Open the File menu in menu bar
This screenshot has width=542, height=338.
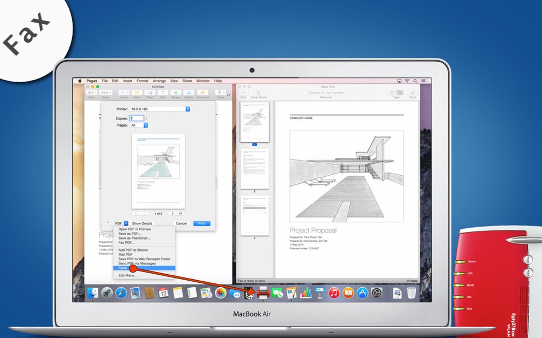click(105, 81)
